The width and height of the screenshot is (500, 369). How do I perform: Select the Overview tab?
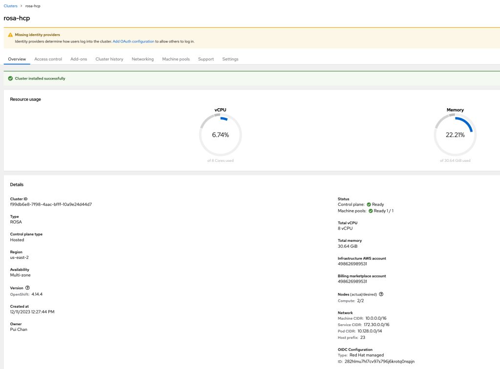click(x=17, y=59)
